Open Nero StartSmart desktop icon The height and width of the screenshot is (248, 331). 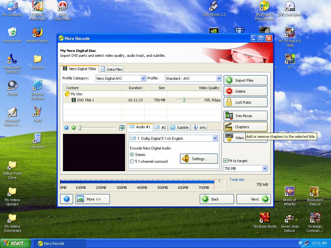coord(63,11)
